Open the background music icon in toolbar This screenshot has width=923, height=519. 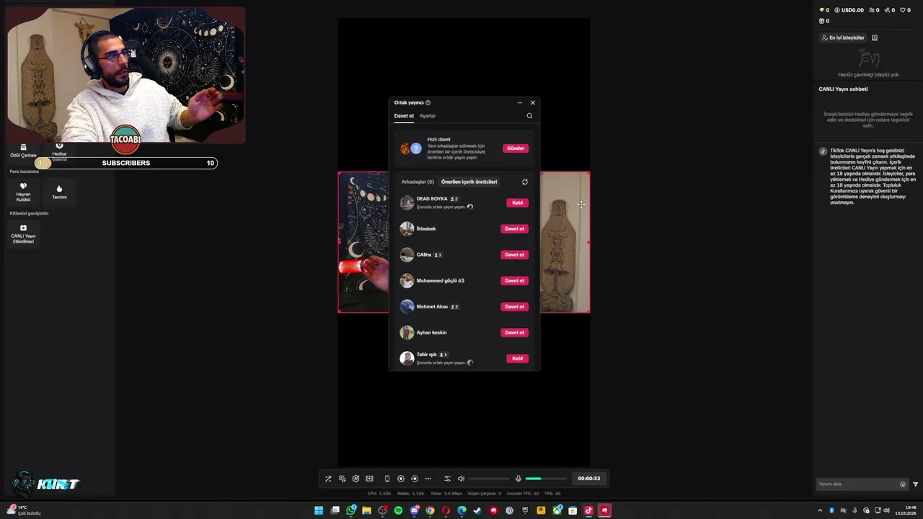[x=342, y=479]
